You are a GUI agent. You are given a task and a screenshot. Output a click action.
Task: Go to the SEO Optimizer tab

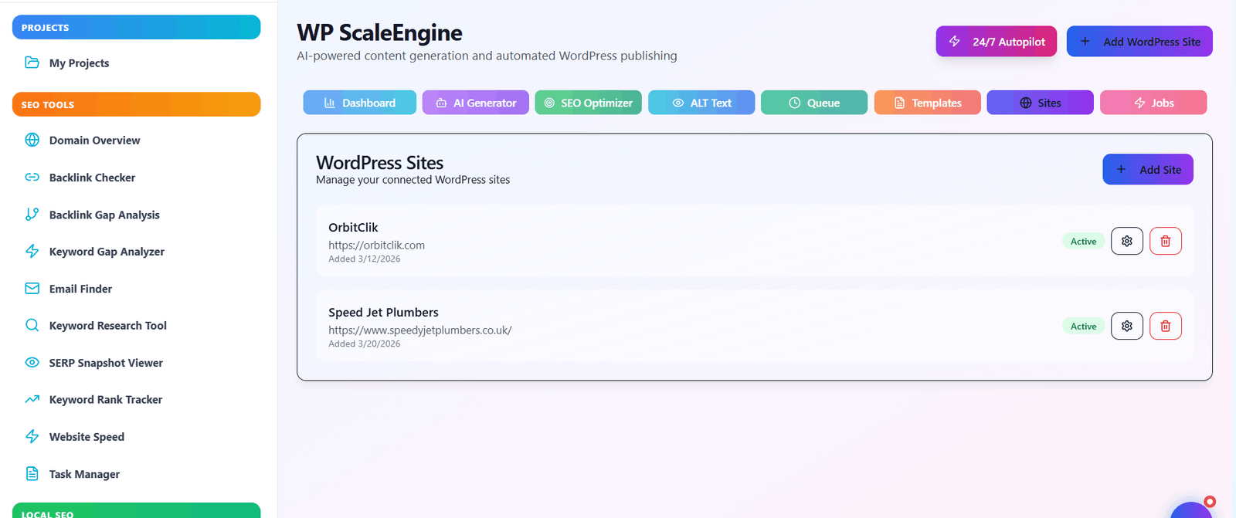pyautogui.click(x=588, y=103)
